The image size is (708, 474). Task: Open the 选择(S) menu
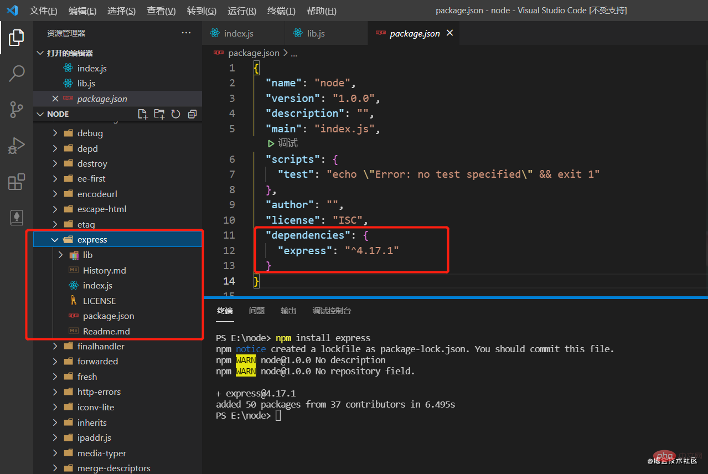[121, 11]
